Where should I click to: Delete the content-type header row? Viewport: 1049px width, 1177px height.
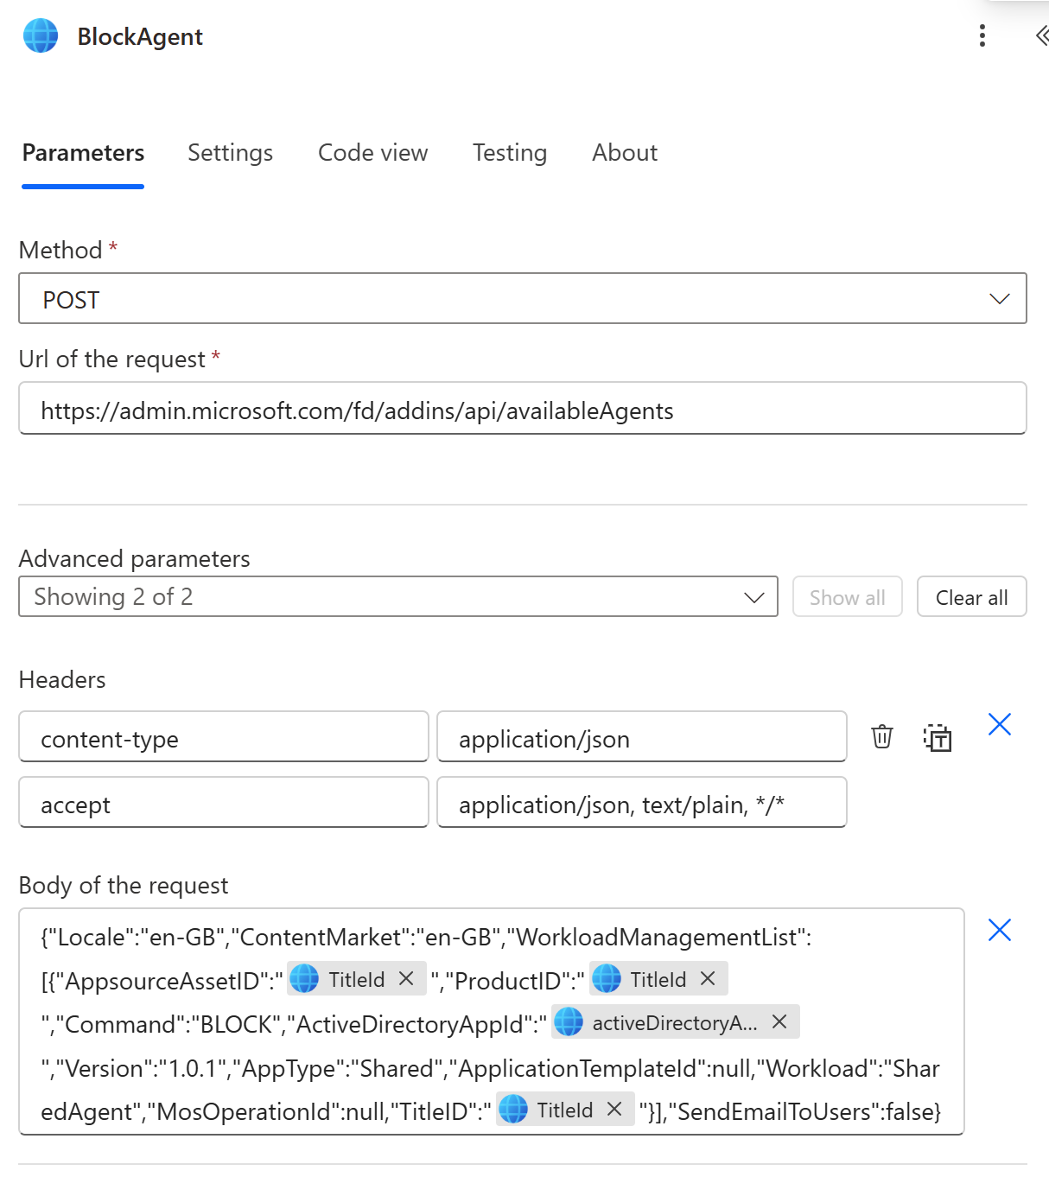(881, 736)
